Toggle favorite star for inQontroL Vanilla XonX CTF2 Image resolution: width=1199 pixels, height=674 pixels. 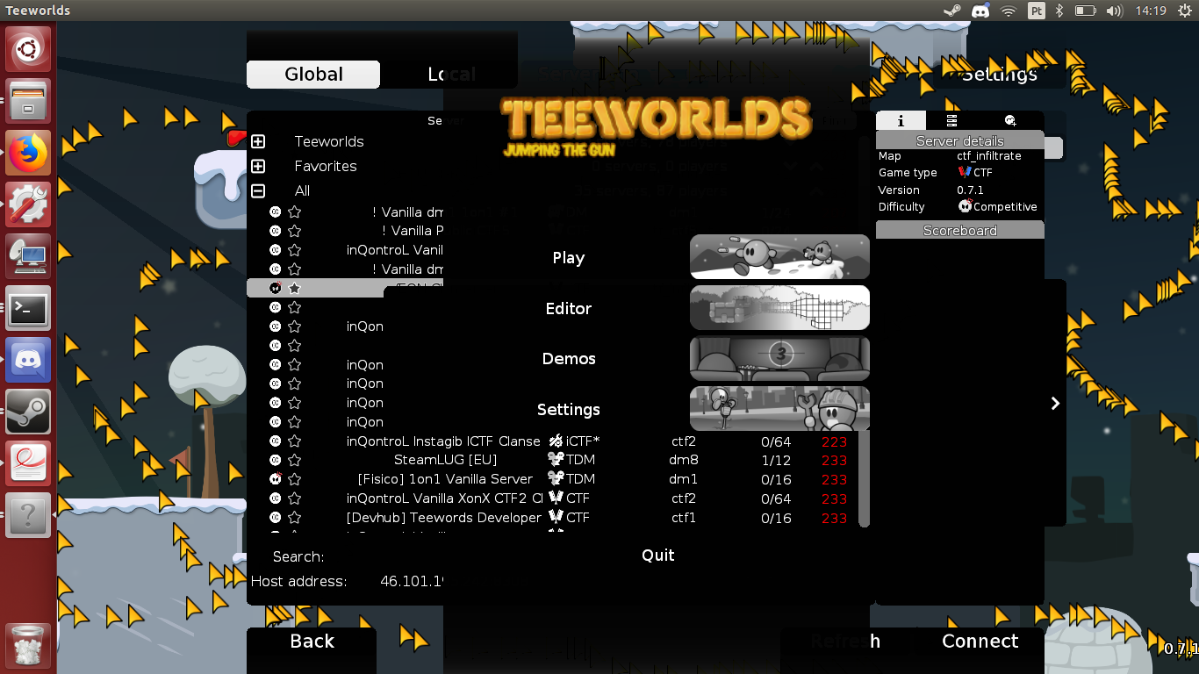pyautogui.click(x=295, y=498)
